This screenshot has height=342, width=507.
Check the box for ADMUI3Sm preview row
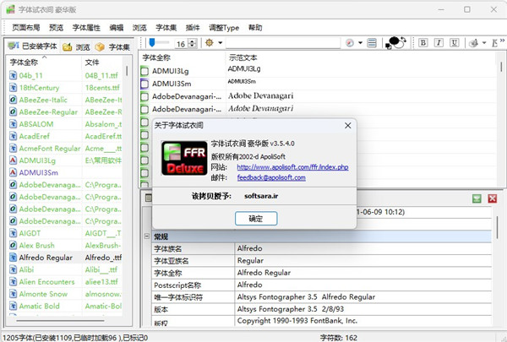[x=144, y=84]
